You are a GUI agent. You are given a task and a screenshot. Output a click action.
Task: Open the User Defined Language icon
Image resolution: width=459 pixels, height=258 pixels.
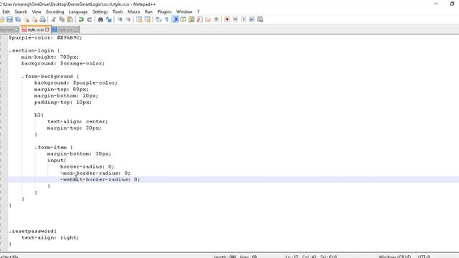[184, 19]
